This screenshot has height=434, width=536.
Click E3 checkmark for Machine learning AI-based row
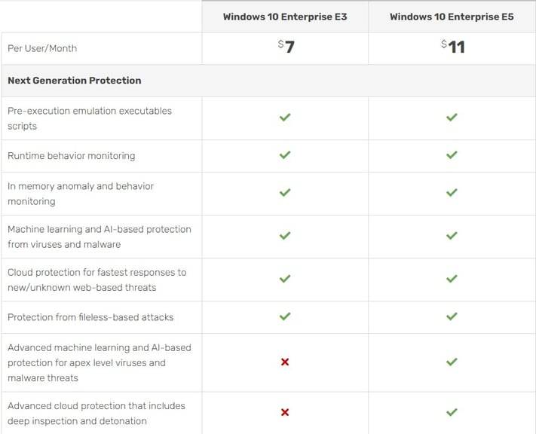[x=285, y=236]
